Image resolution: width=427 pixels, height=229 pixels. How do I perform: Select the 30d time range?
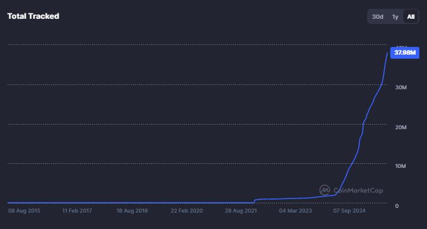[378, 16]
